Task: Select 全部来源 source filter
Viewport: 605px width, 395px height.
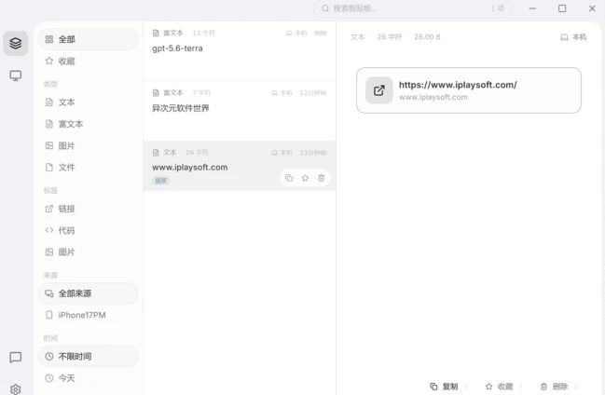Action: [88, 293]
